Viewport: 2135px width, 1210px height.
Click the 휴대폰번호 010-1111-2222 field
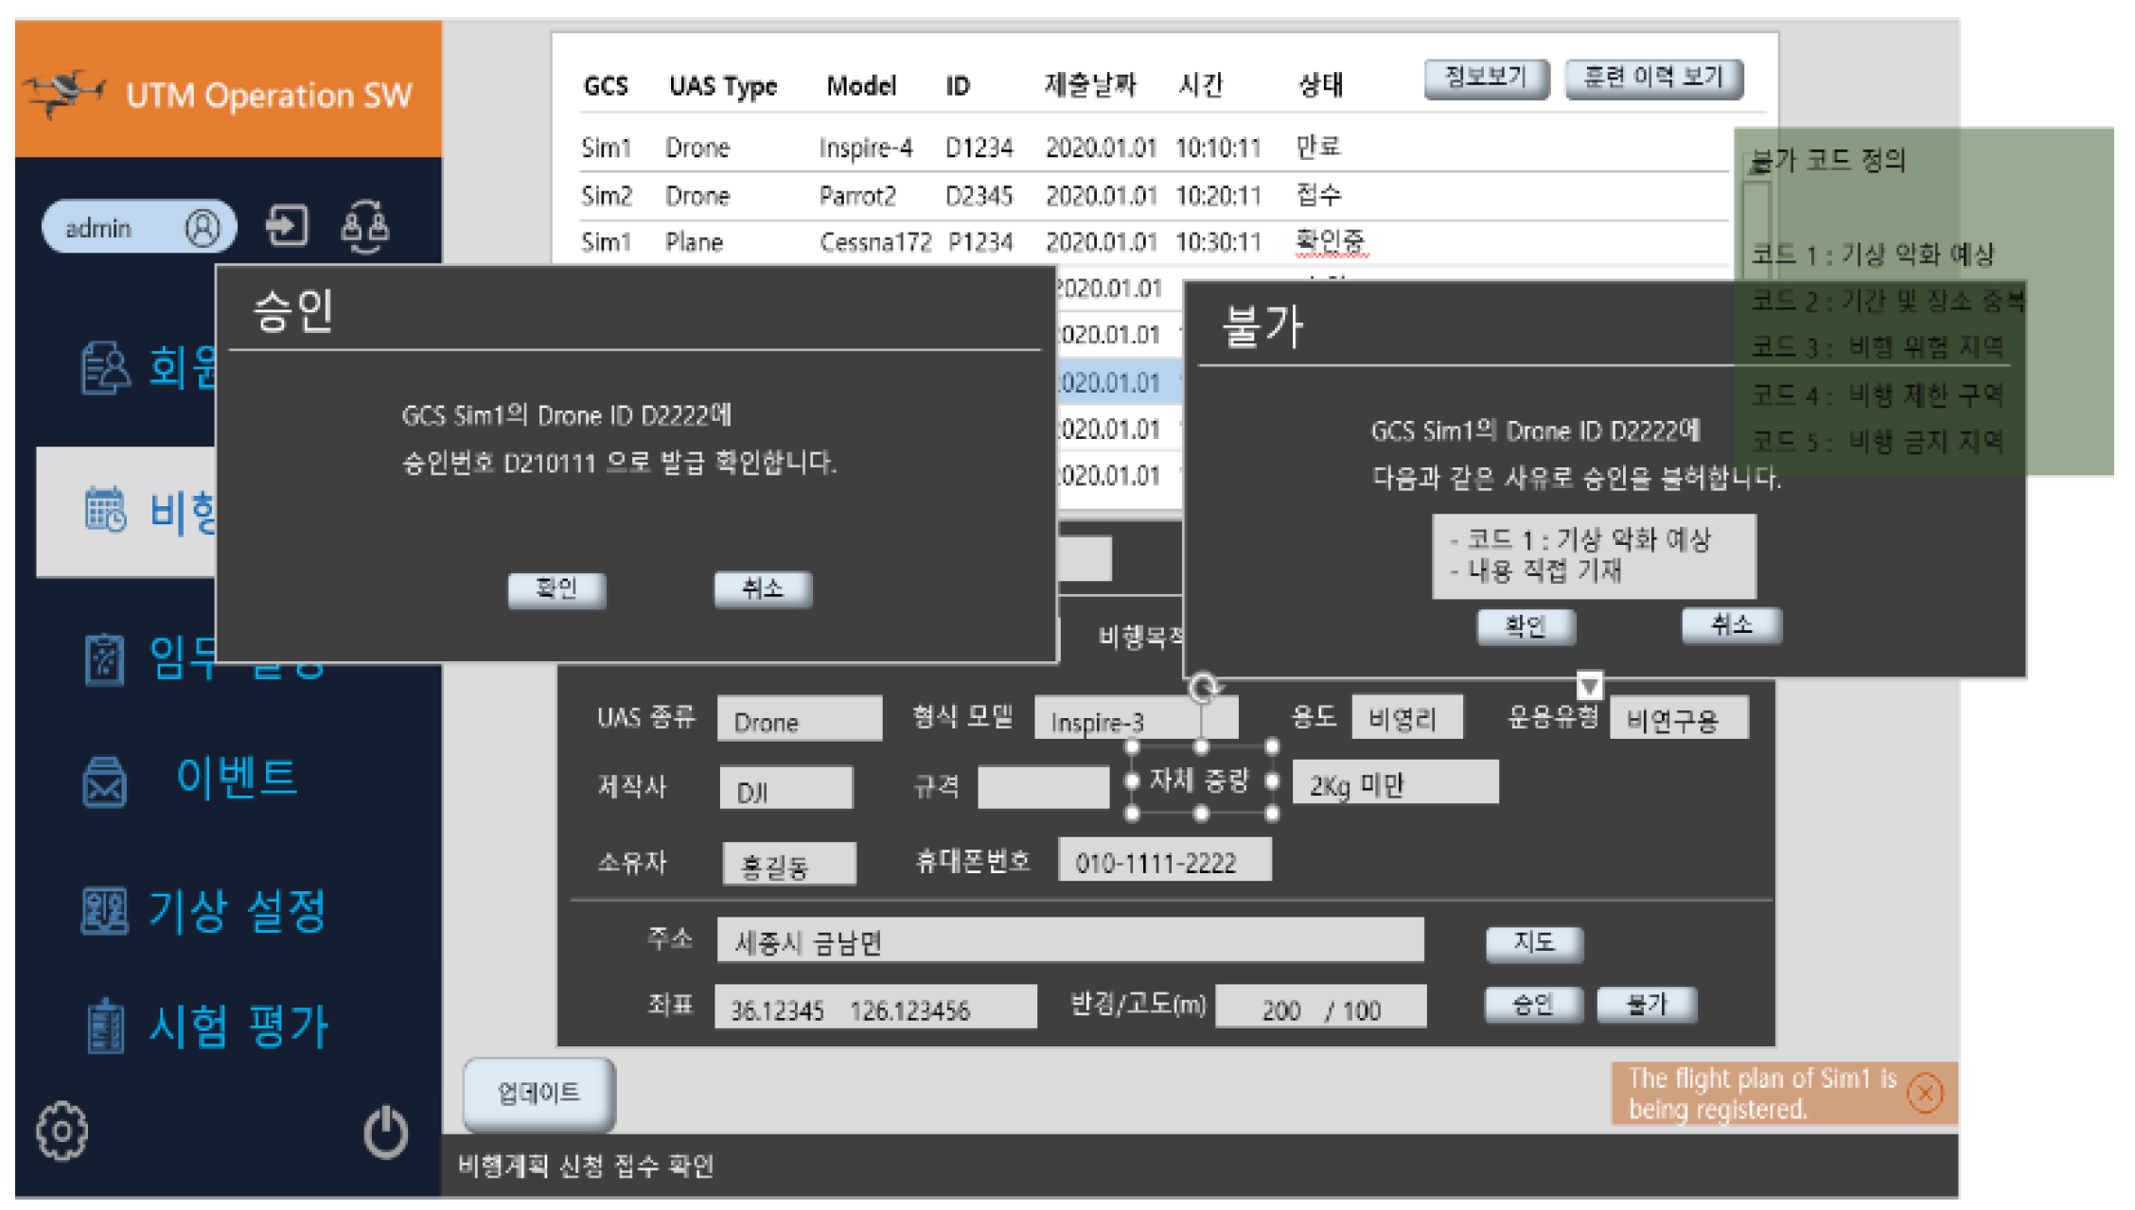[1165, 860]
